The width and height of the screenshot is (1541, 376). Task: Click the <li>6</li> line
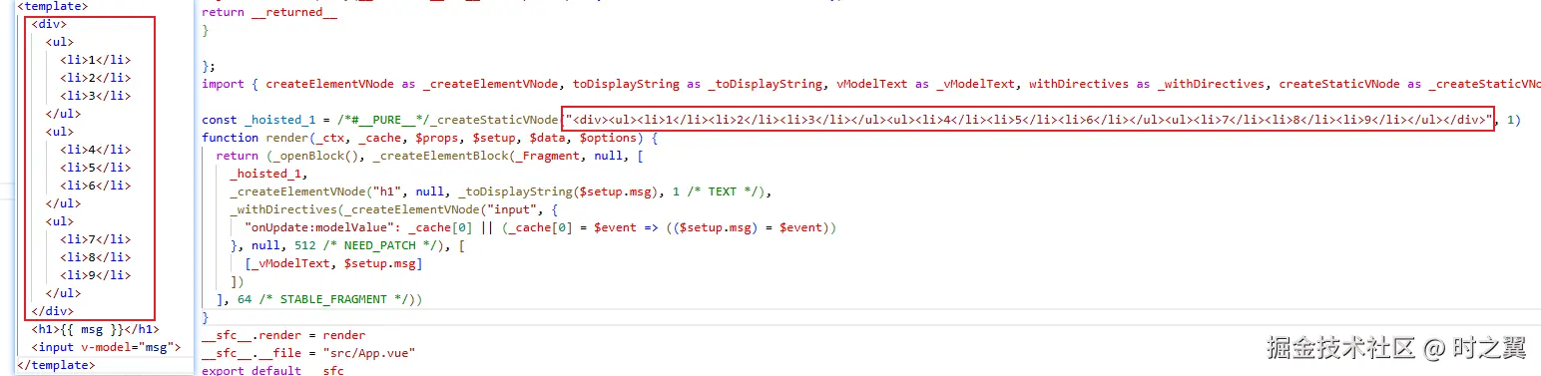(x=95, y=186)
